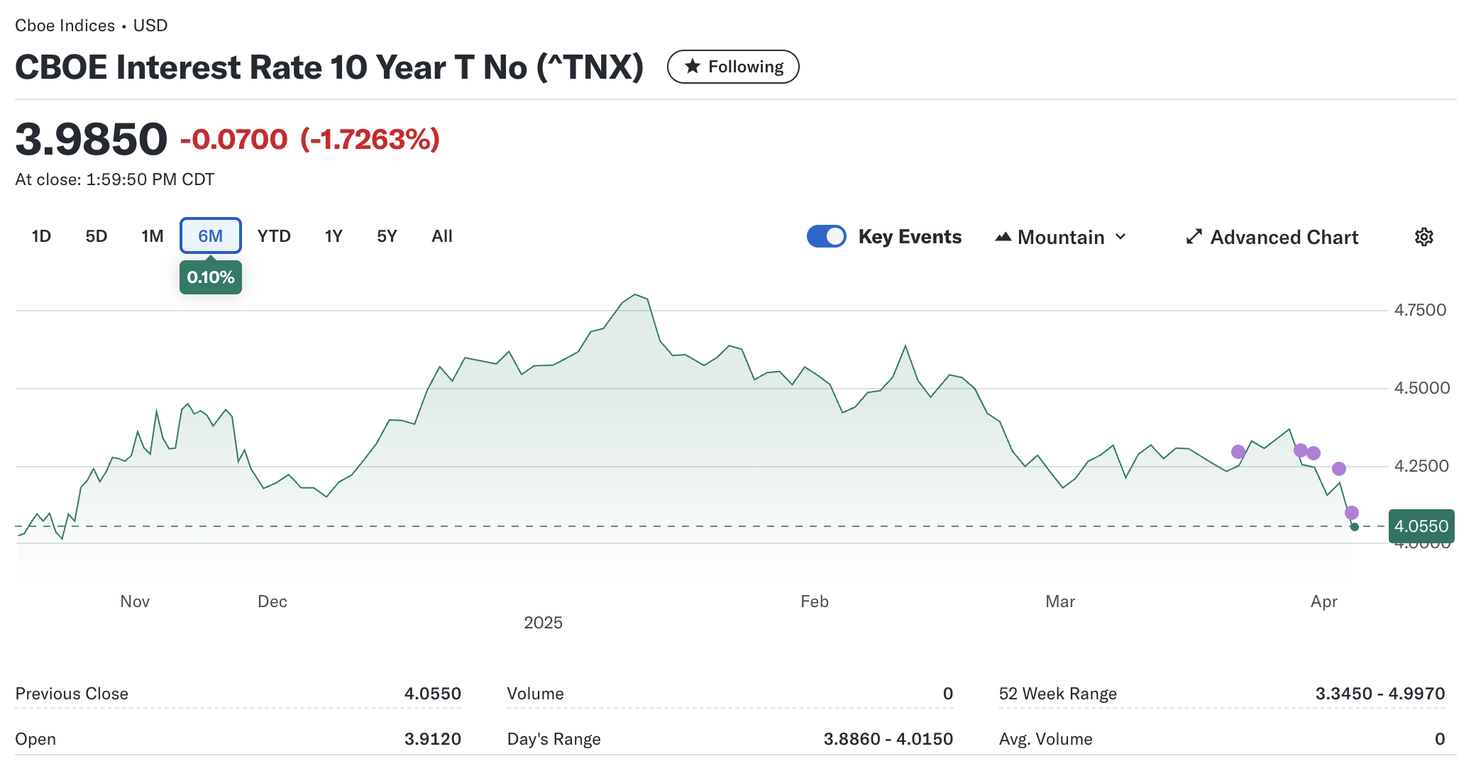
Task: Toggle the Key Events switch off
Action: point(827,237)
